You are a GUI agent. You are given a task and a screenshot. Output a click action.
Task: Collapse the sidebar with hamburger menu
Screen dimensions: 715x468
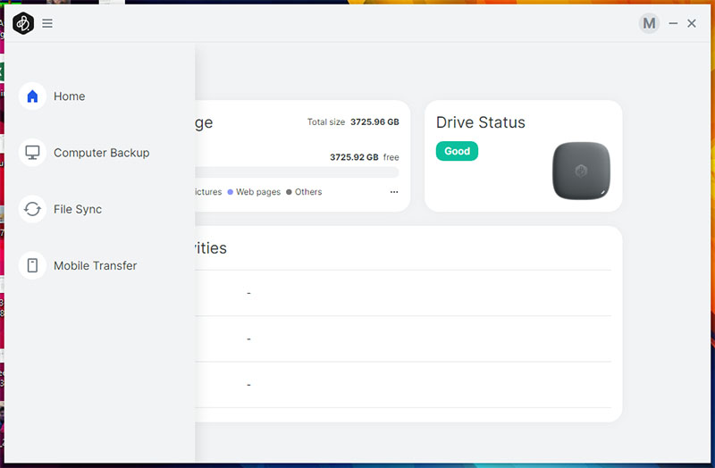[x=47, y=23]
